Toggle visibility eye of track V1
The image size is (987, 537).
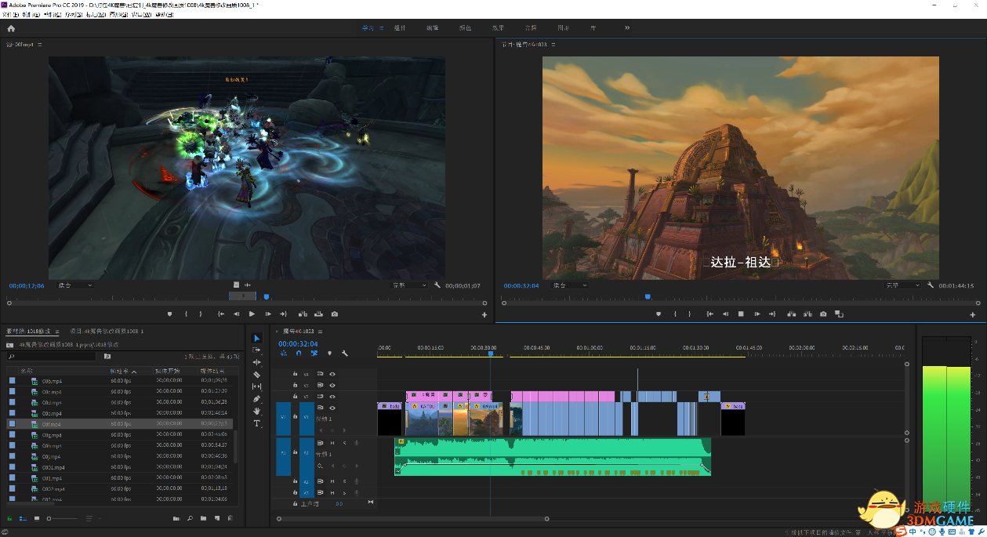coord(332,408)
